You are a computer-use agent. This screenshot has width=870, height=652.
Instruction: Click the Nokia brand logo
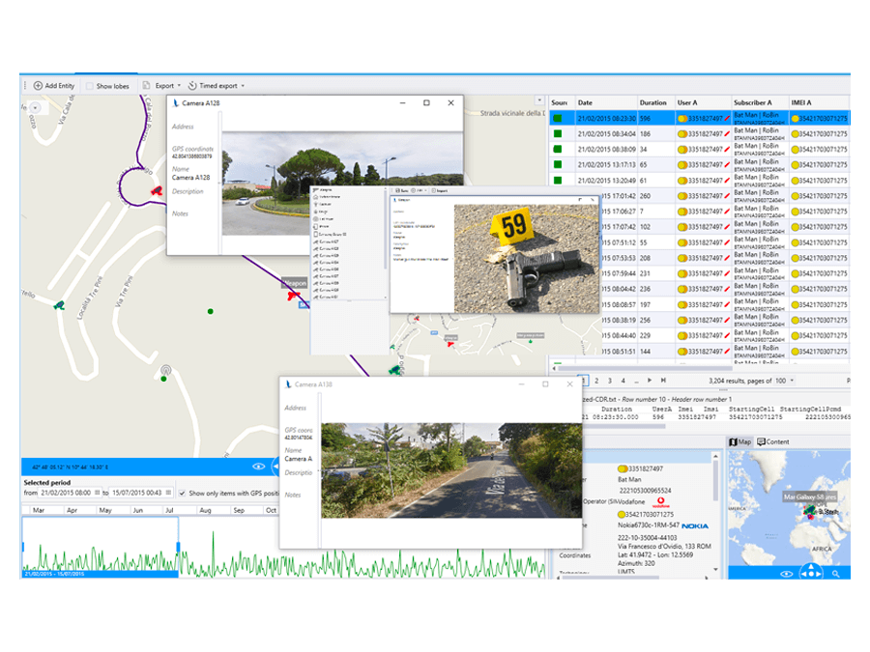click(695, 526)
